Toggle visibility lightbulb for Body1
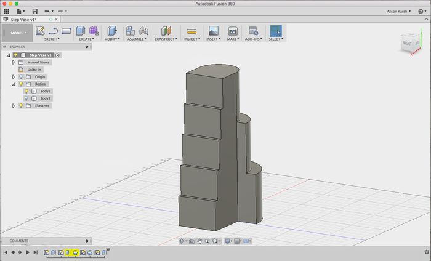This screenshot has height=261, width=431. (x=26, y=91)
